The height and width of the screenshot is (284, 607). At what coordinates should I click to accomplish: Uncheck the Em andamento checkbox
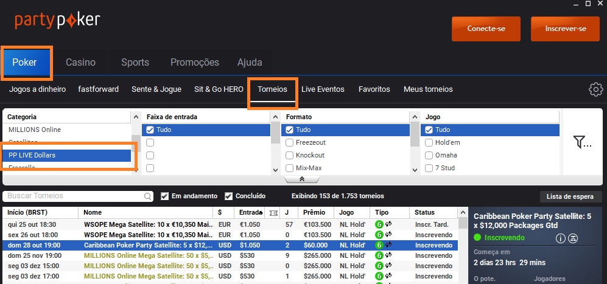[x=164, y=196]
